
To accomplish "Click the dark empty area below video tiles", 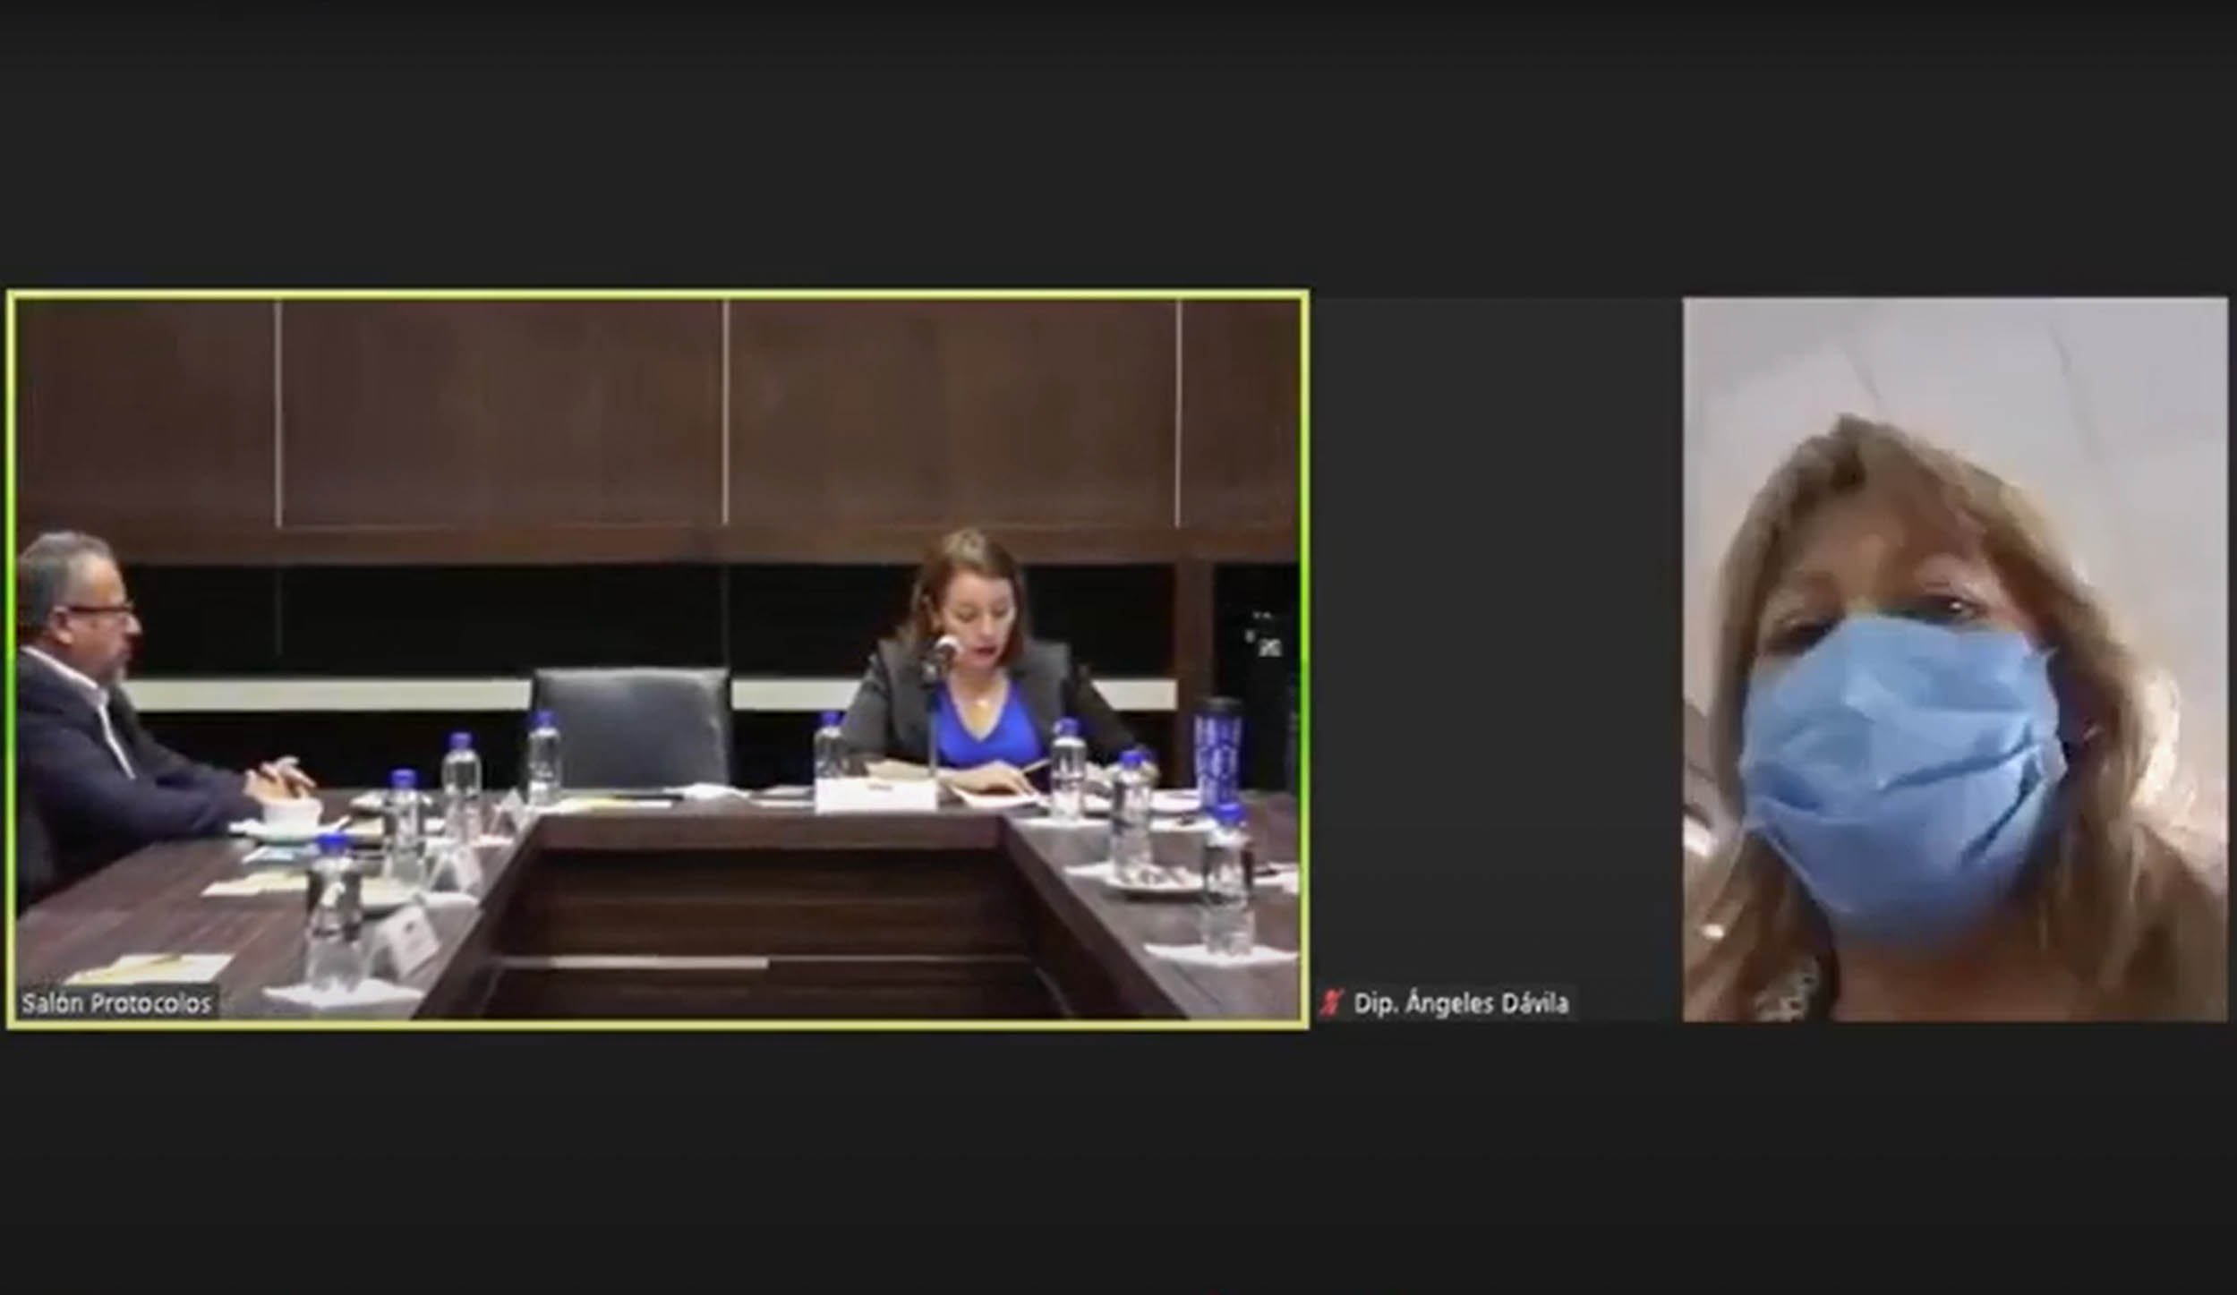I will click(1119, 1163).
